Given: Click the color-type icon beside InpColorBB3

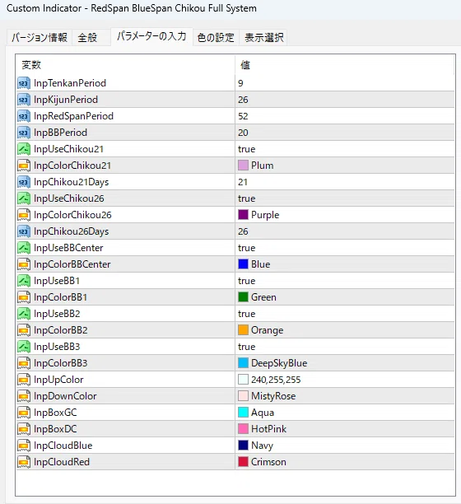Looking at the screenshot, I should [x=24, y=363].
